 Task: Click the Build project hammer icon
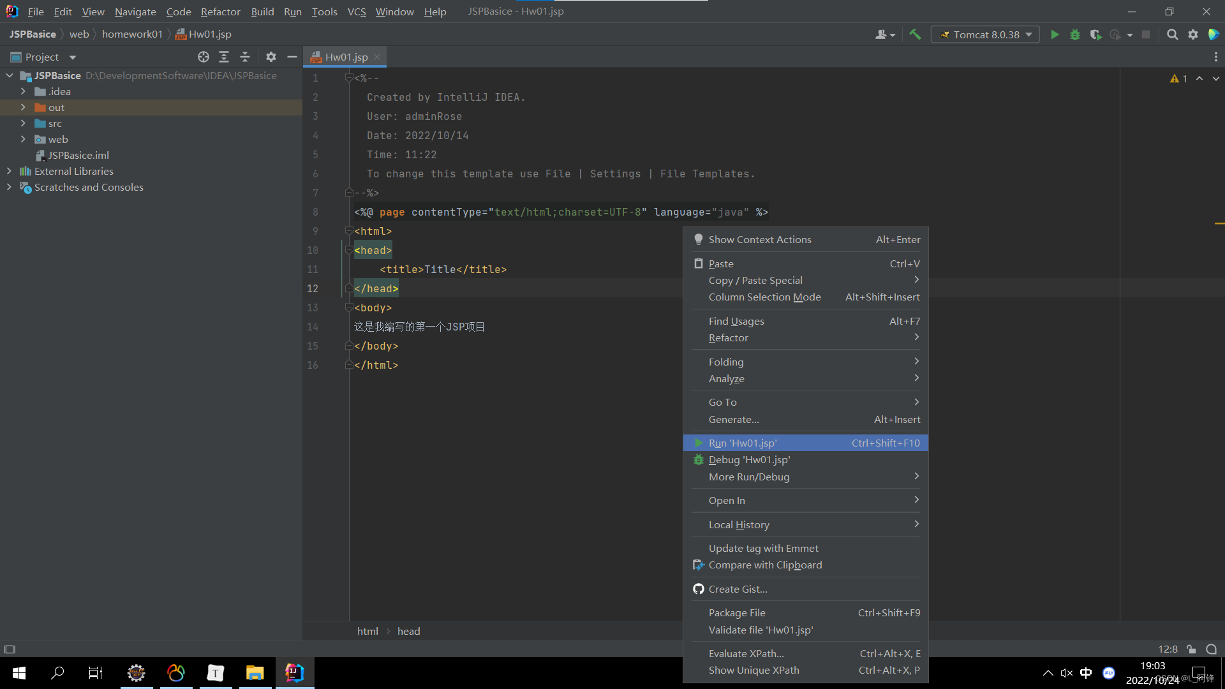pos(915,34)
